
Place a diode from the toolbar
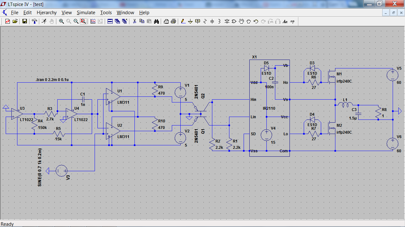(x=227, y=21)
